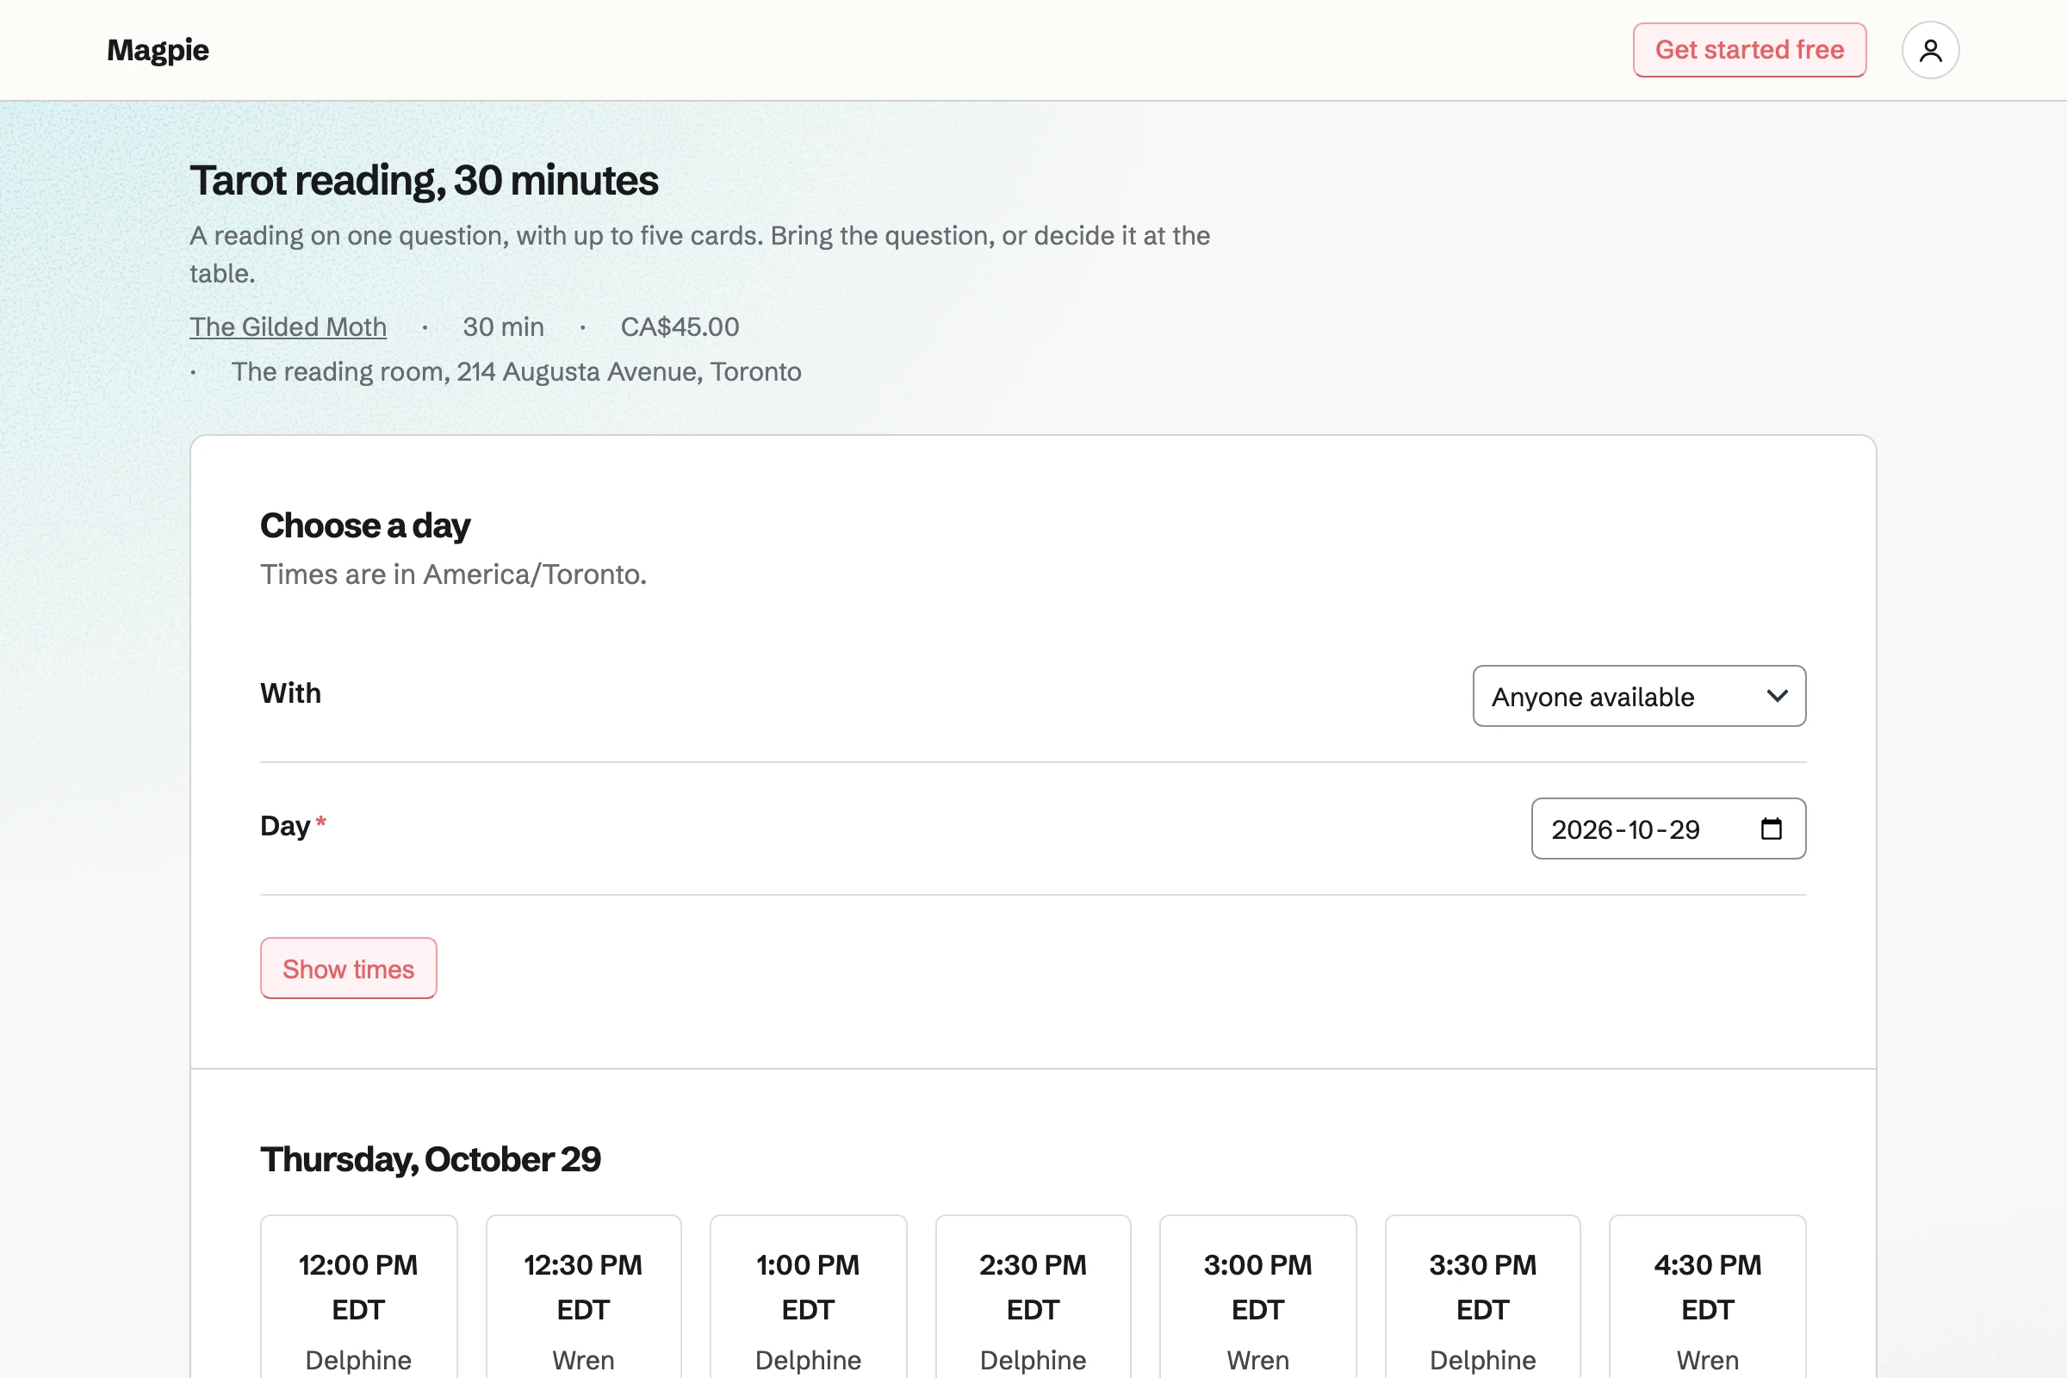Pick the 2:30 PM EDT time slot
Image resolution: width=2067 pixels, height=1378 pixels.
1033,1297
